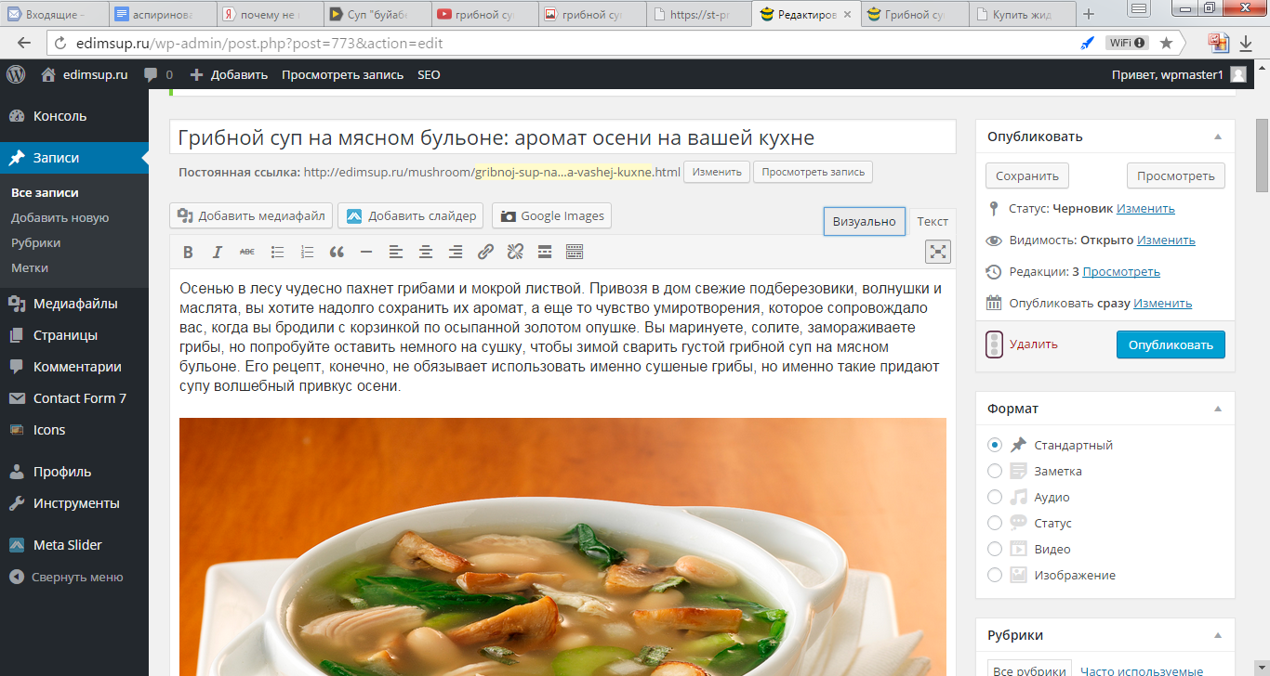Collapse the Опубликовать panel
The height and width of the screenshot is (676, 1270).
1217,136
